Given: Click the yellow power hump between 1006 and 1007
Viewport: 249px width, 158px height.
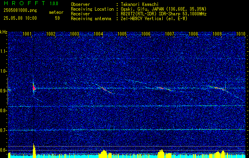Looking at the screenshot, I should tap(161, 154).
